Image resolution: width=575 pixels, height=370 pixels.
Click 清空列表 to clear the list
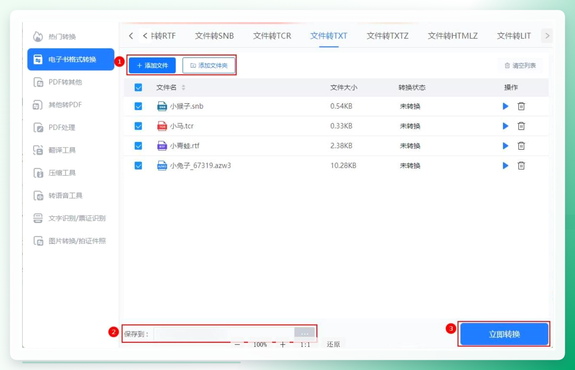(520, 65)
